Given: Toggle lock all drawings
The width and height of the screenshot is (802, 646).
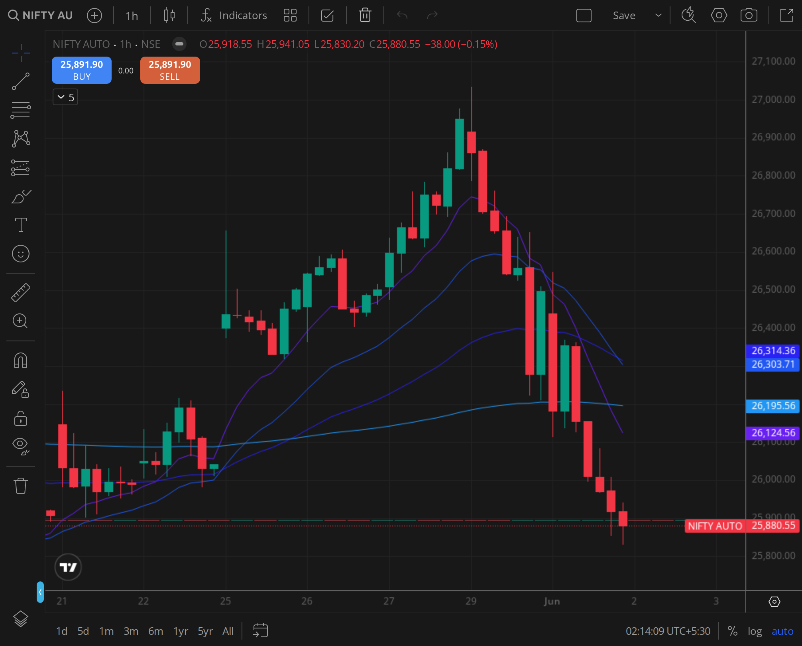Looking at the screenshot, I should [x=21, y=418].
